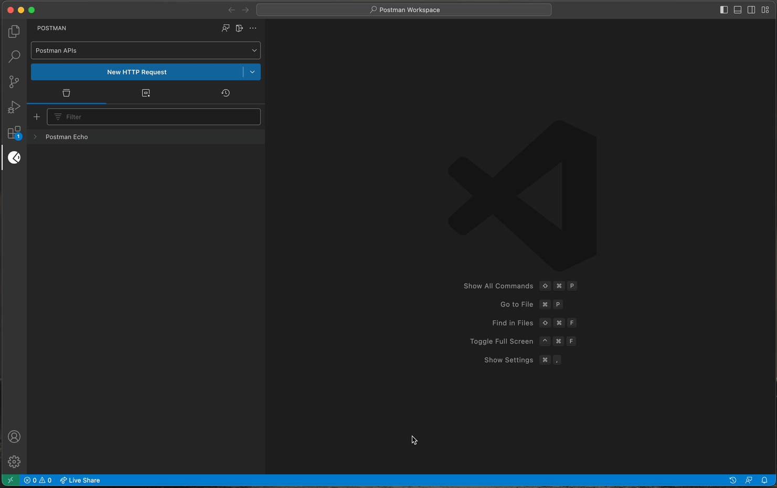Select the Extensions view in the activity bar
Screen dimensions: 777x488
coord(14,132)
